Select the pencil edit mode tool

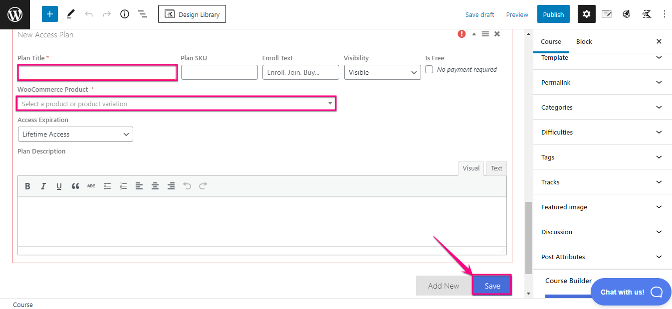coord(70,13)
